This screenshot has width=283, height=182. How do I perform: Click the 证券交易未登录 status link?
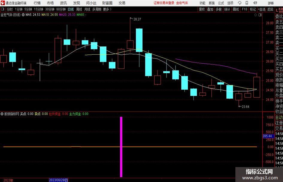[x=164, y=3]
